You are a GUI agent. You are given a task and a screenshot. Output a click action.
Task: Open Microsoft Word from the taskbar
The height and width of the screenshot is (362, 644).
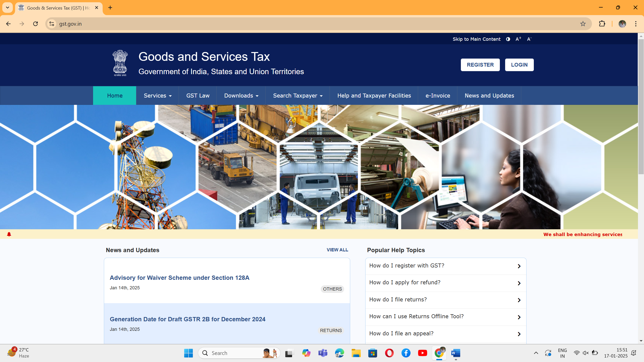tap(456, 353)
